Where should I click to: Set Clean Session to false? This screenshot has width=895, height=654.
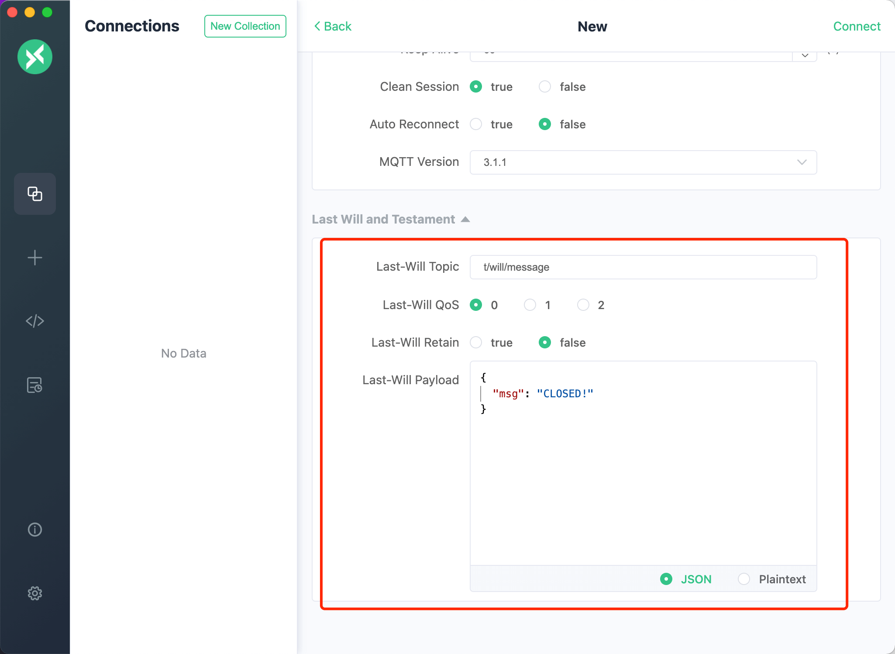pos(545,86)
